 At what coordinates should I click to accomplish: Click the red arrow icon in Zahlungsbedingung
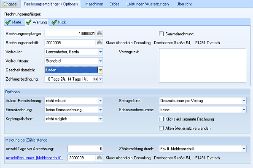coord(95,79)
